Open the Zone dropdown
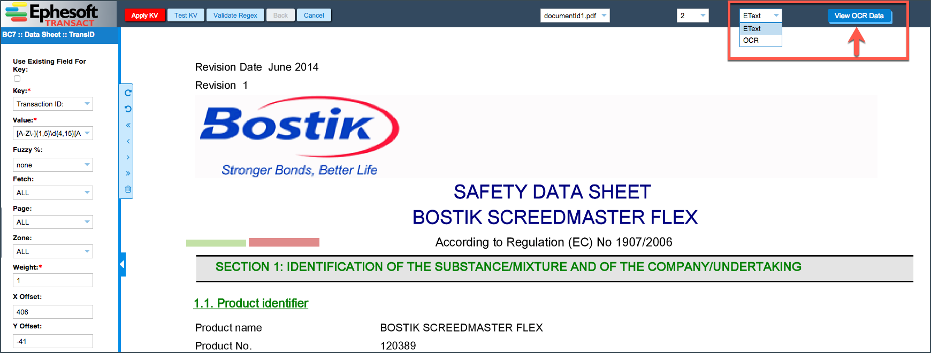 point(53,251)
